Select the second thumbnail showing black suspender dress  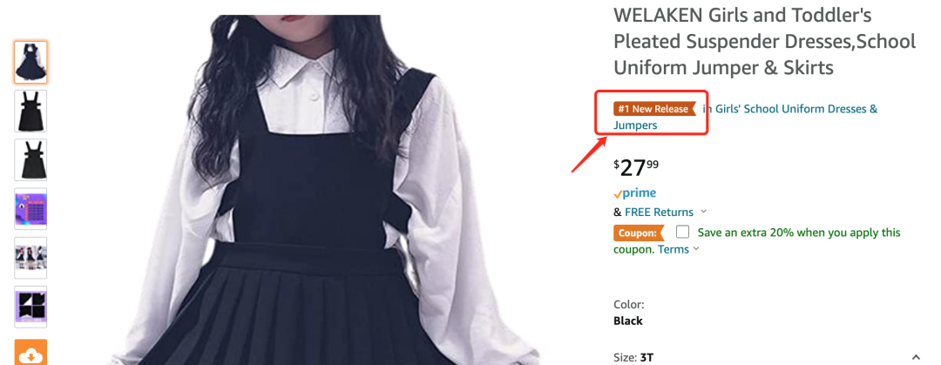coord(30,111)
